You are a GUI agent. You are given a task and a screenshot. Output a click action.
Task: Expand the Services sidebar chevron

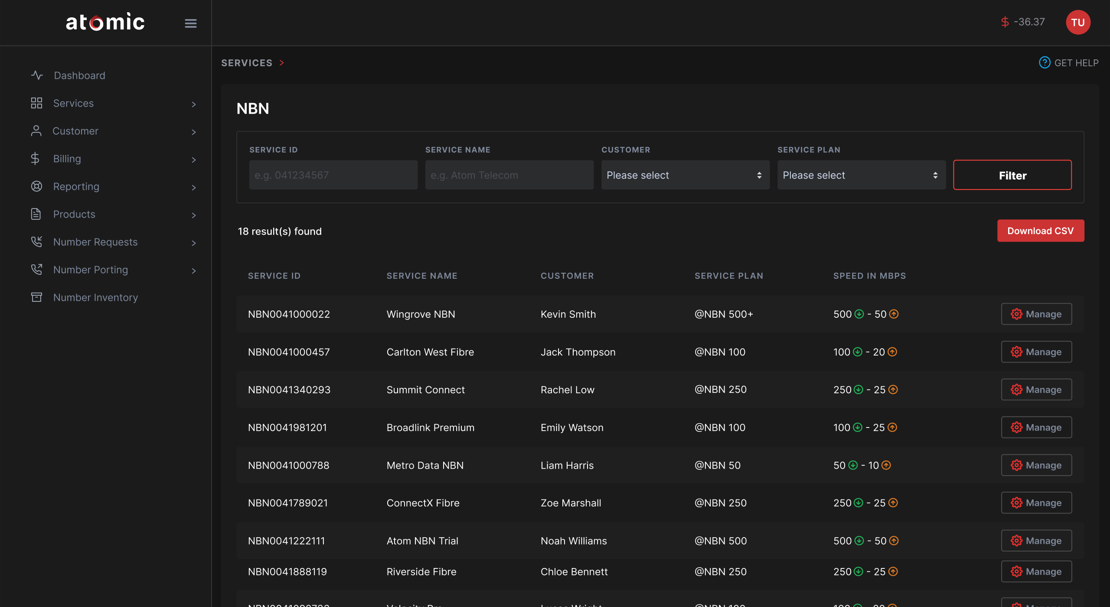click(x=194, y=104)
